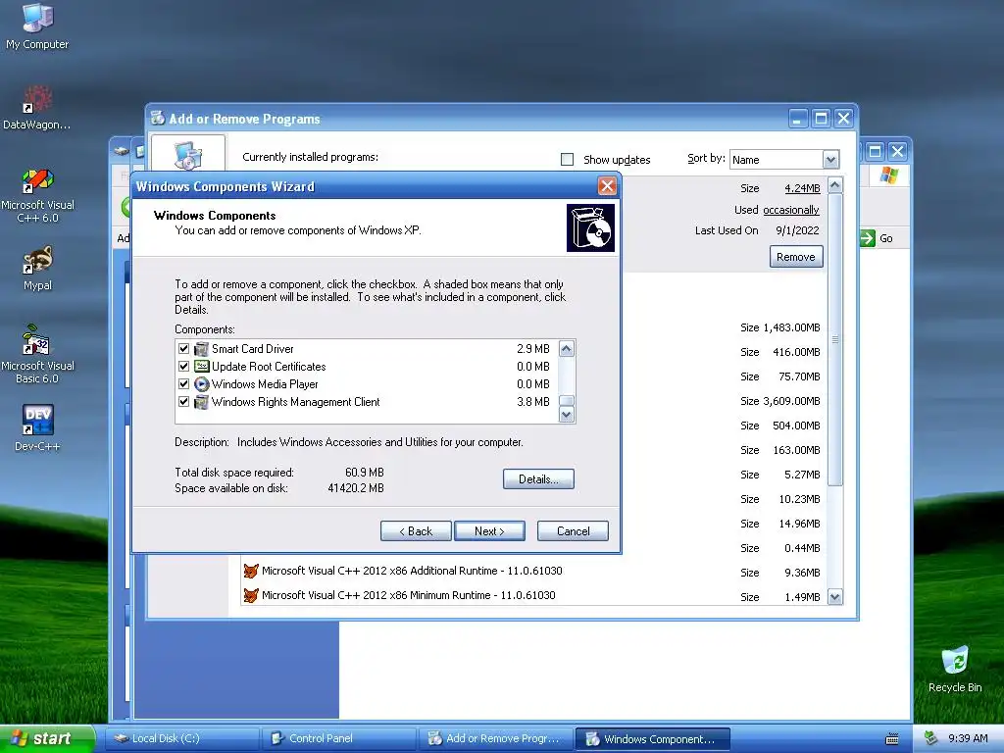Click the programs list scrollbar thumb
1004x753 pixels.
pyautogui.click(x=835, y=339)
